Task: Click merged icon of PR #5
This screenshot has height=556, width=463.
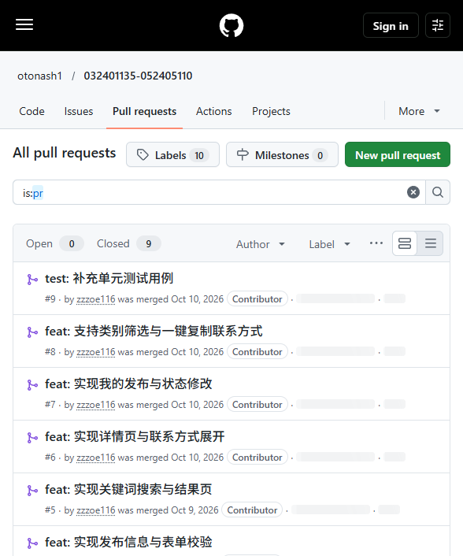Action: point(32,491)
